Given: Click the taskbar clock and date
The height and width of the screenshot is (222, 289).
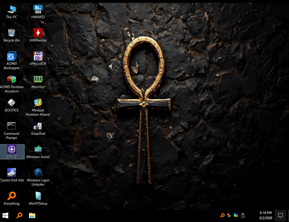Looking at the screenshot, I should (x=265, y=215).
